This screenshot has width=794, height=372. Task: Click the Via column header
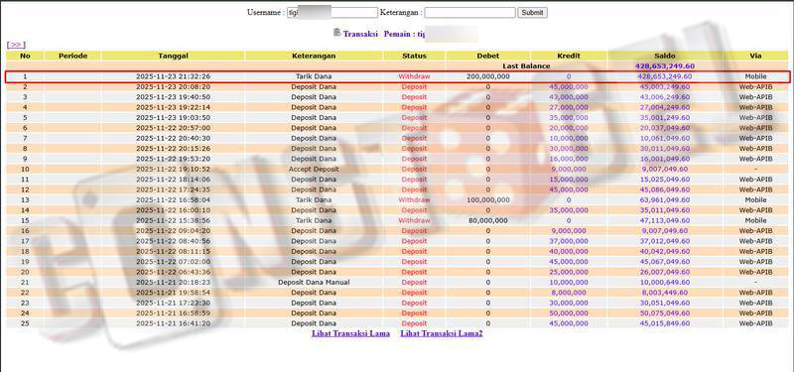pos(755,57)
